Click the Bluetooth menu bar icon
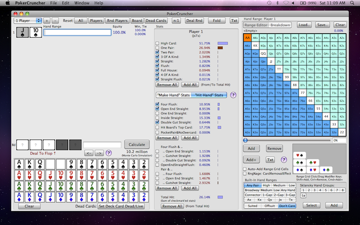Image resolution: width=360 pixels, height=225 pixels. click(x=277, y=3)
